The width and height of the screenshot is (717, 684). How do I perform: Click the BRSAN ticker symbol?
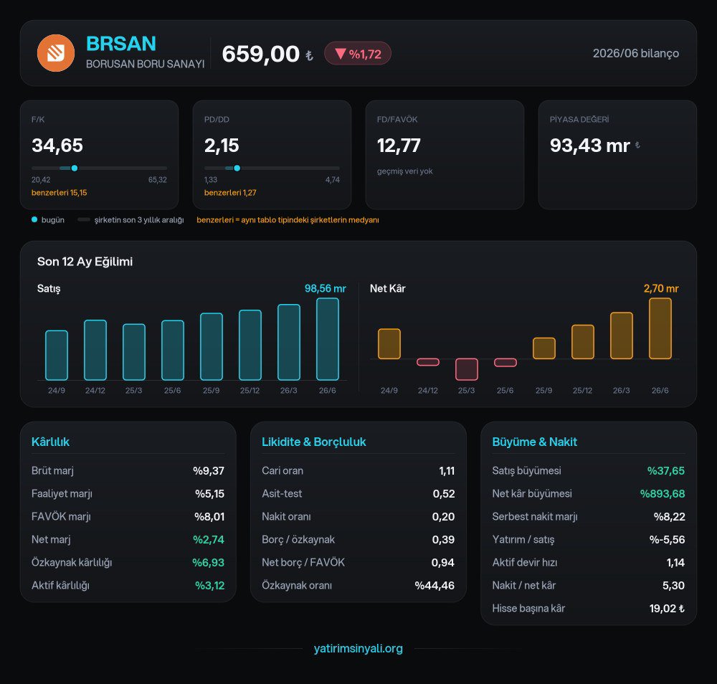coord(121,44)
